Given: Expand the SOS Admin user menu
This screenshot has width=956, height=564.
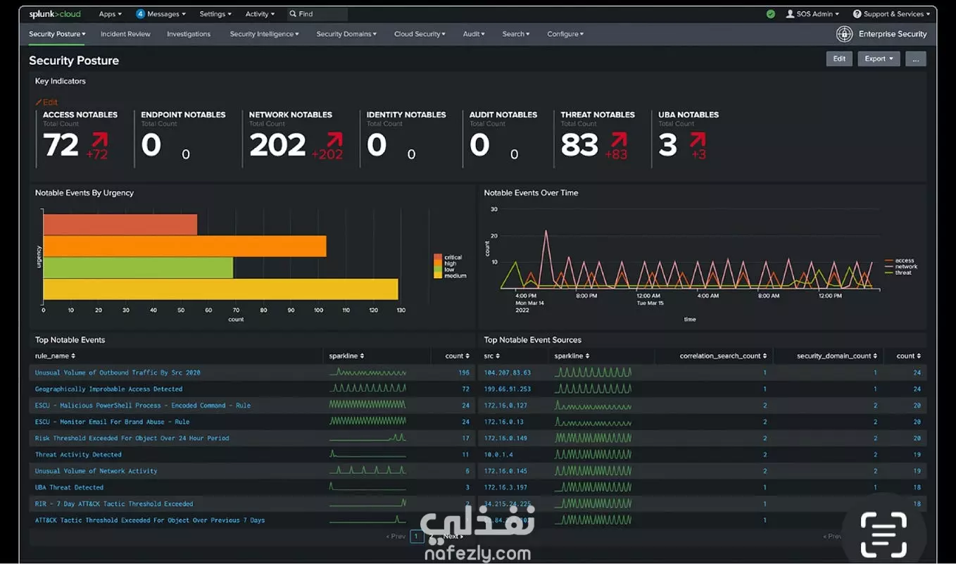Looking at the screenshot, I should coord(812,14).
